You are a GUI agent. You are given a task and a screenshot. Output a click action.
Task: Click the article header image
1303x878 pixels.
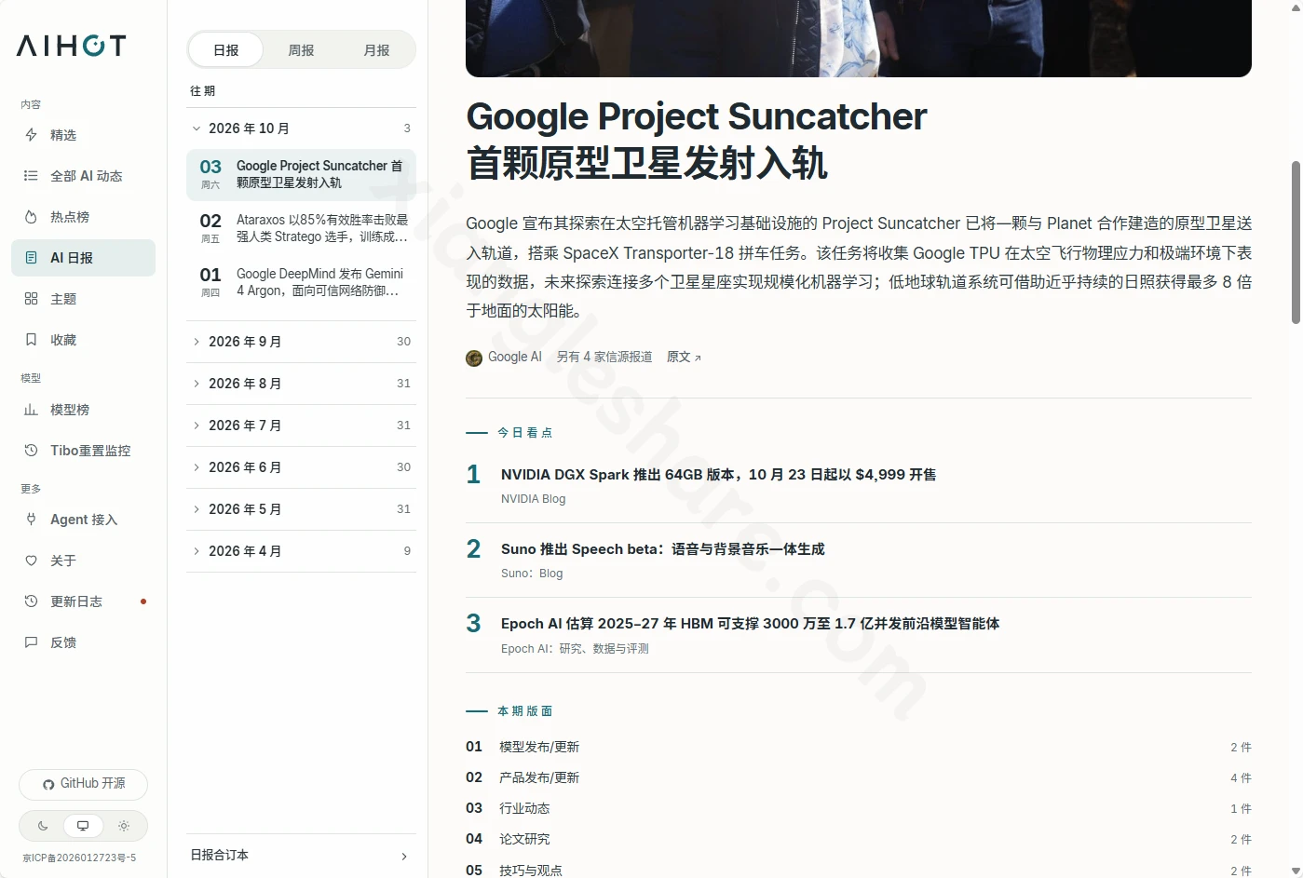(x=859, y=38)
